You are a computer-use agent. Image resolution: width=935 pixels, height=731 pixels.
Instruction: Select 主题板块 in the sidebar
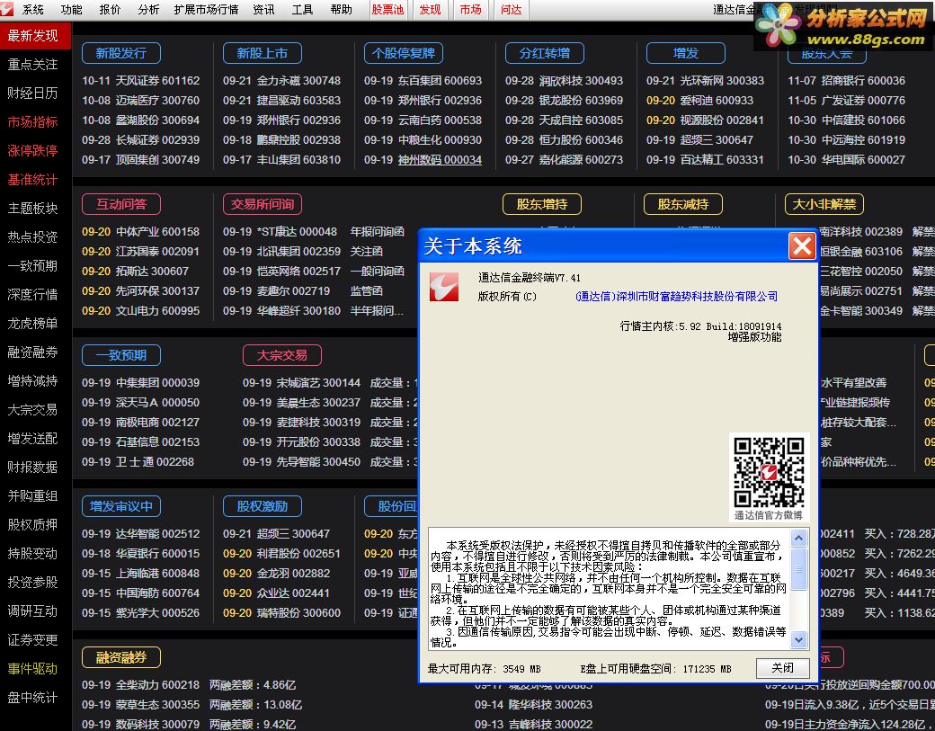tap(32, 208)
